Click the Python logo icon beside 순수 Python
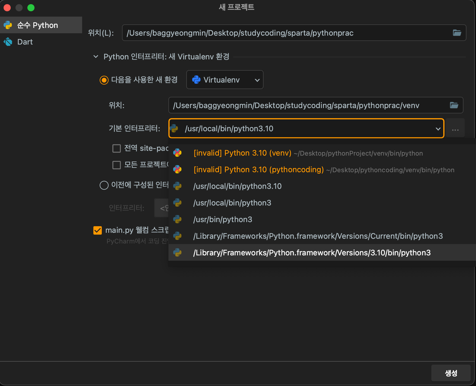The width and height of the screenshot is (476, 386). 8,25
